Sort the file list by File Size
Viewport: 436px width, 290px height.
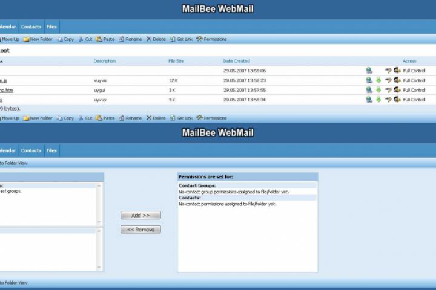176,61
